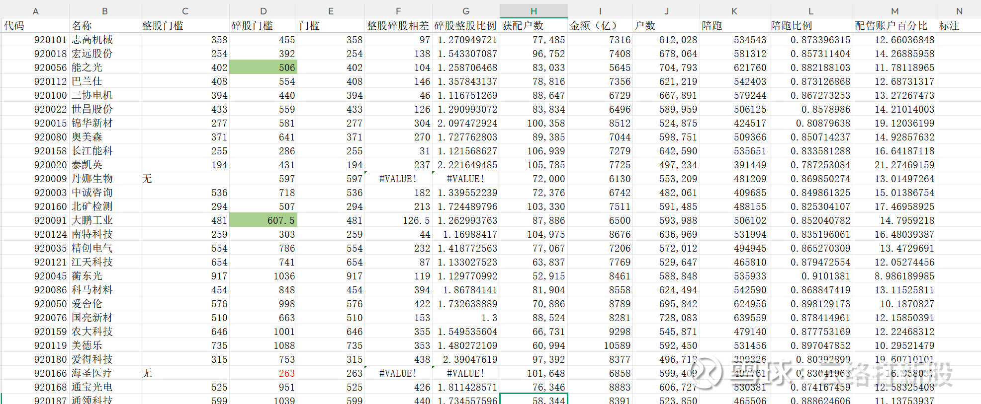Click the 碎股整股比例 header cell
This screenshot has height=404, width=981.
[x=466, y=26]
